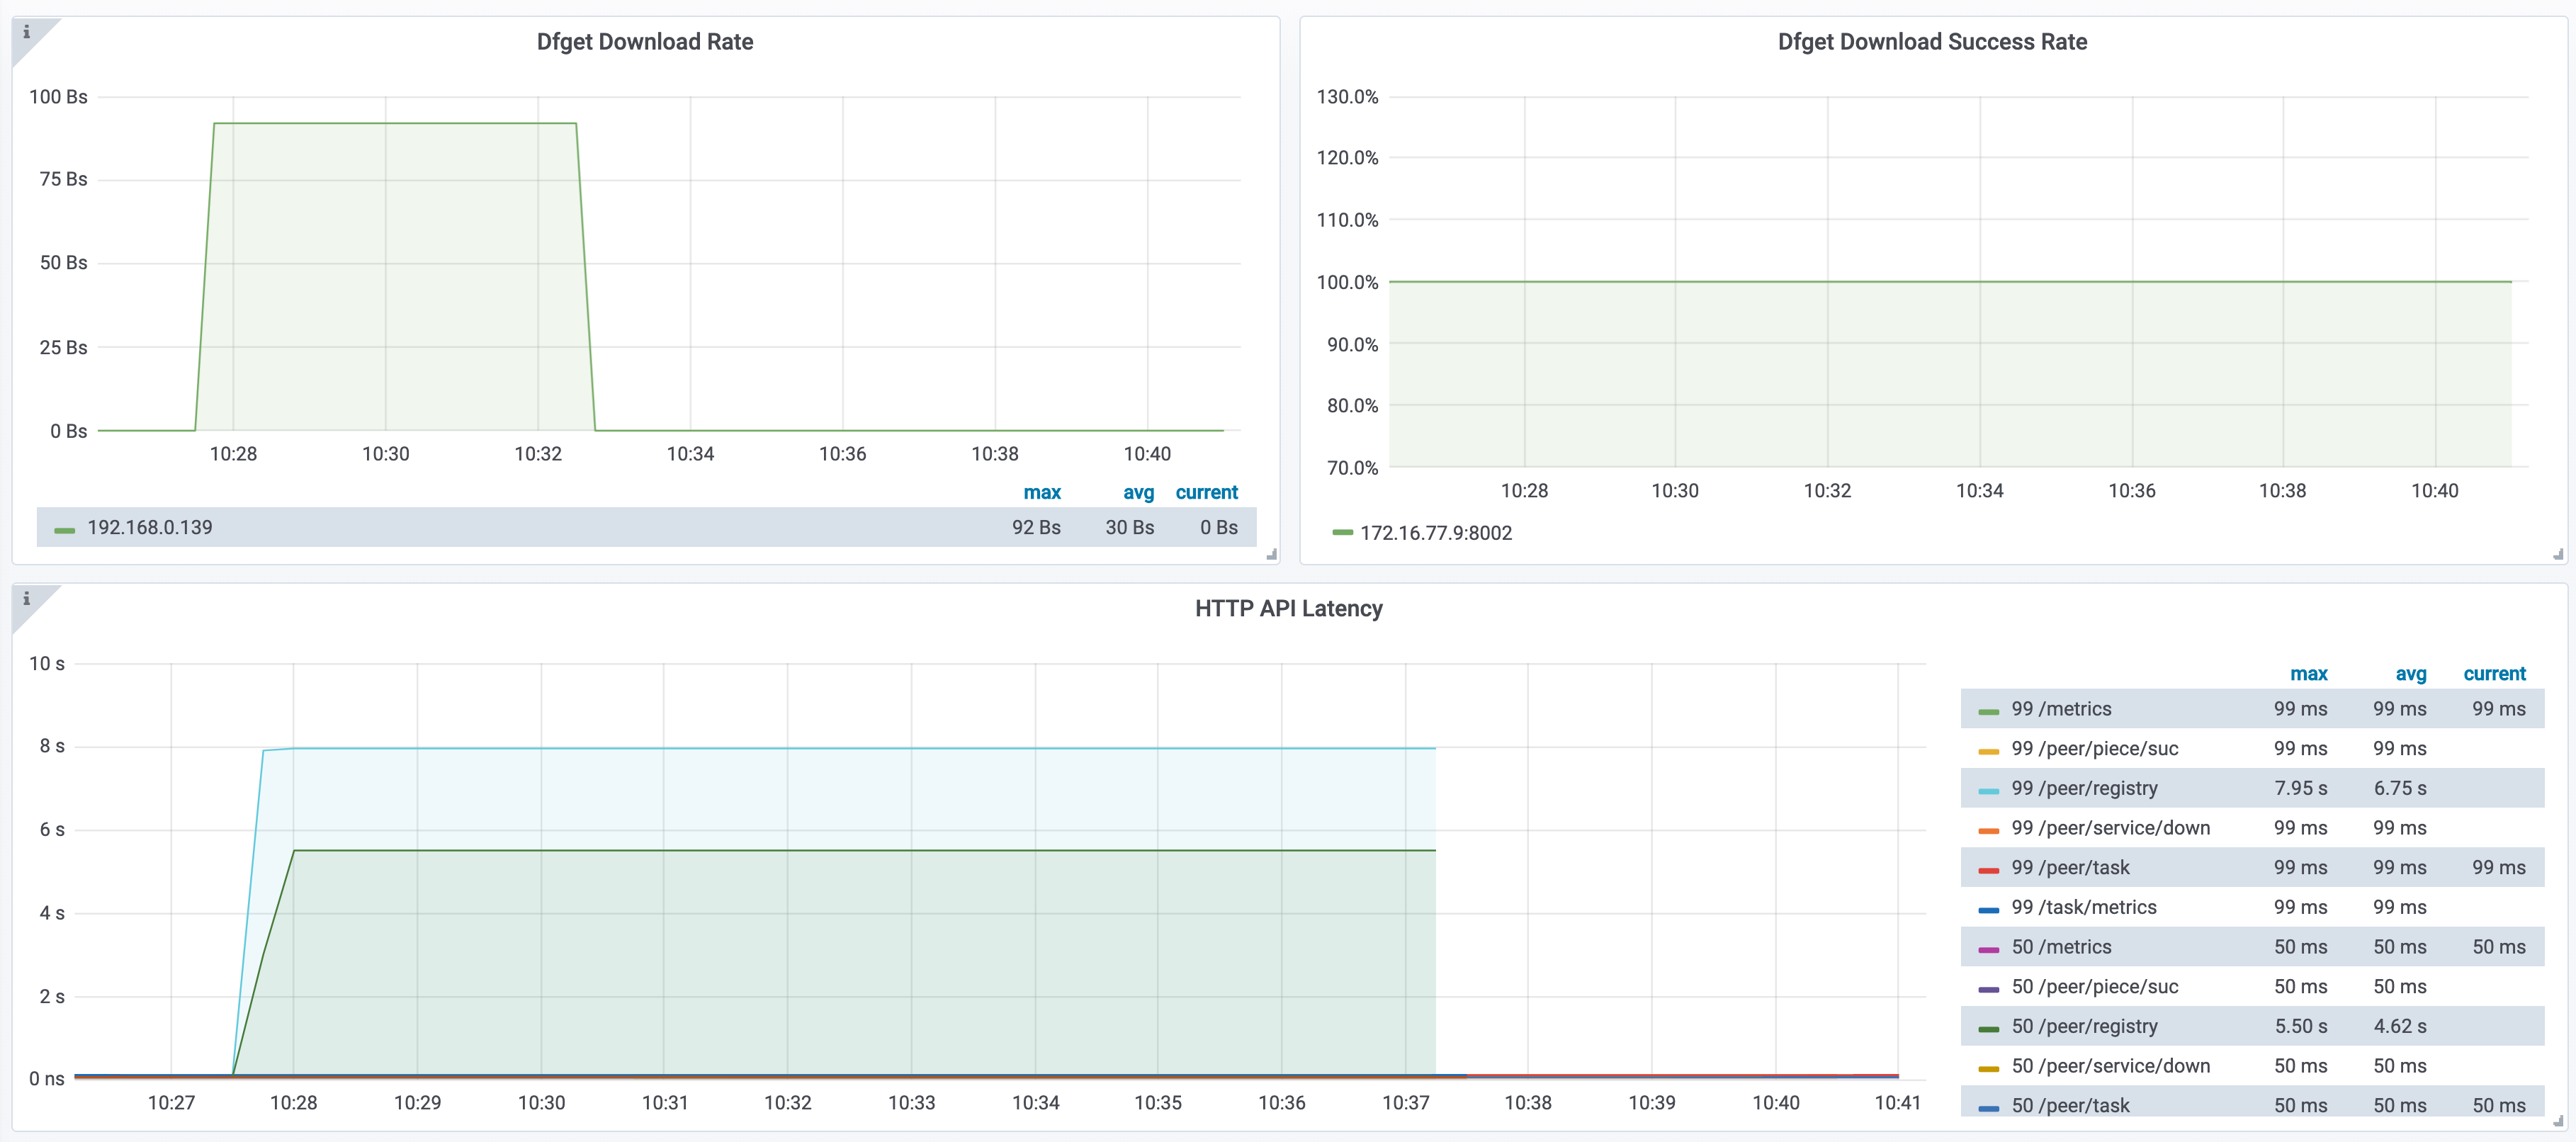Open Dfget Download Success Rate title menu

click(x=1932, y=42)
